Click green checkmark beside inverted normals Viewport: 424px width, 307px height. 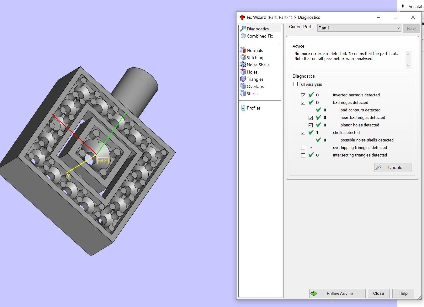pos(311,95)
